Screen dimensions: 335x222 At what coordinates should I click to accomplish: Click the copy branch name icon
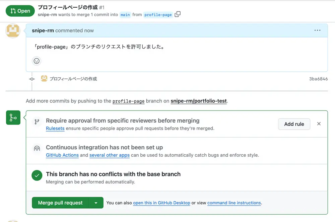(x=178, y=14)
